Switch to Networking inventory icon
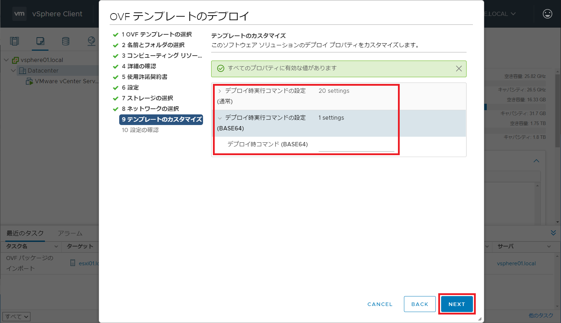Viewport: 561px width, 323px height. pyautogui.click(x=92, y=41)
